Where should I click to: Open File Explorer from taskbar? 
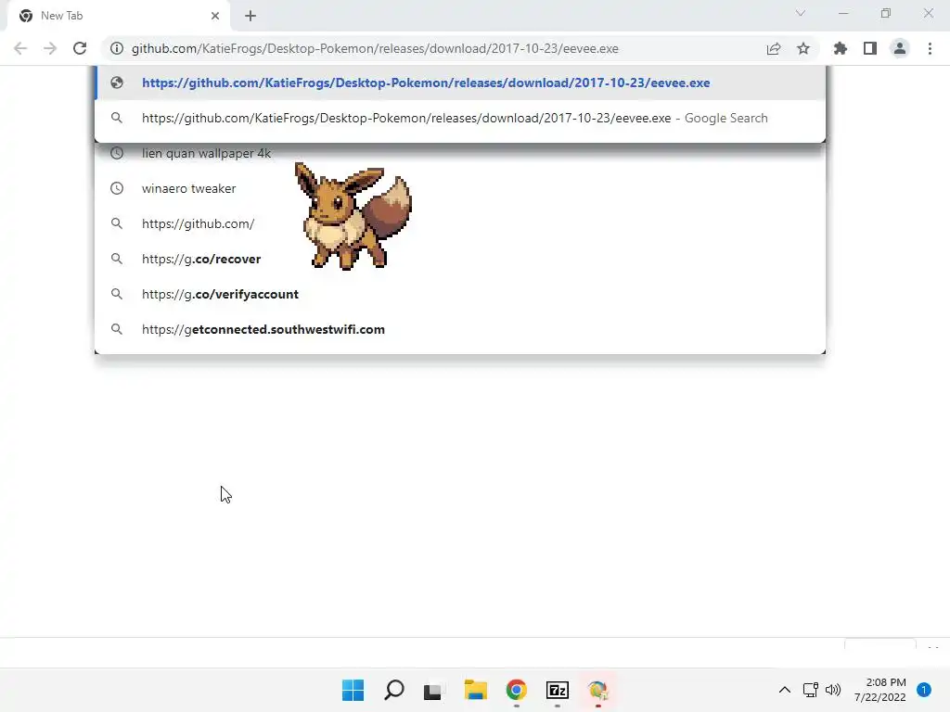pos(476,690)
